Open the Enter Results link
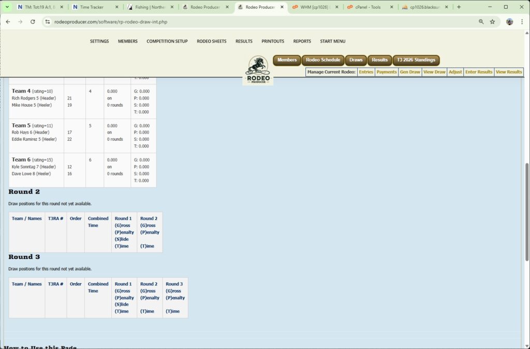The height and width of the screenshot is (349, 530). [x=478, y=72]
